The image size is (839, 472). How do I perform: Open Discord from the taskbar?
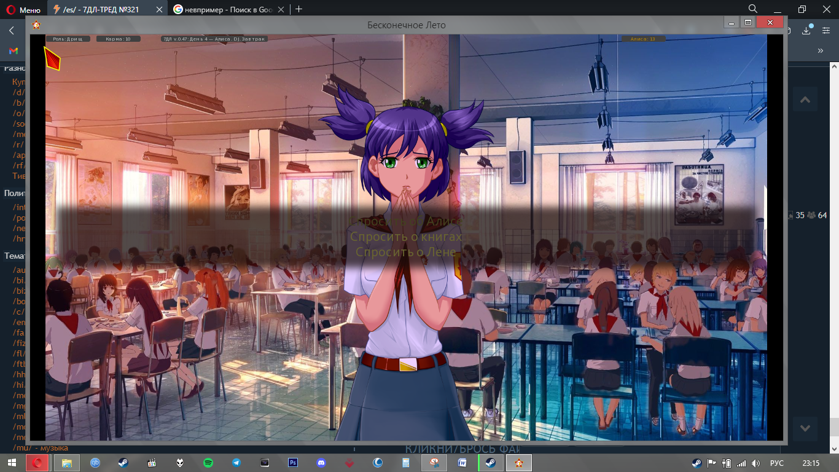point(321,463)
